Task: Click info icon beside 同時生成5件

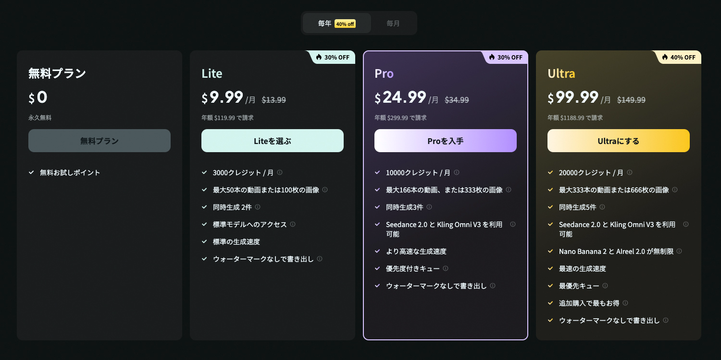Action: (x=602, y=207)
